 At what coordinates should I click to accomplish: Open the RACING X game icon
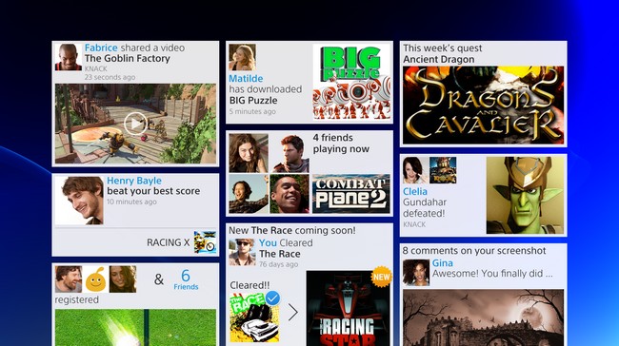click(x=205, y=242)
